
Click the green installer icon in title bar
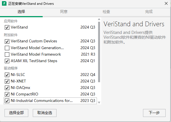(x=4, y=3)
